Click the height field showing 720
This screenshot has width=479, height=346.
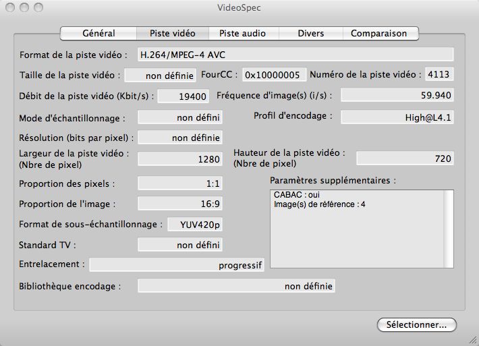coord(404,158)
